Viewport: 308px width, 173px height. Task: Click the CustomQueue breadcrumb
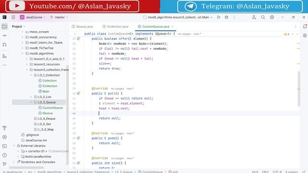click(x=151, y=172)
